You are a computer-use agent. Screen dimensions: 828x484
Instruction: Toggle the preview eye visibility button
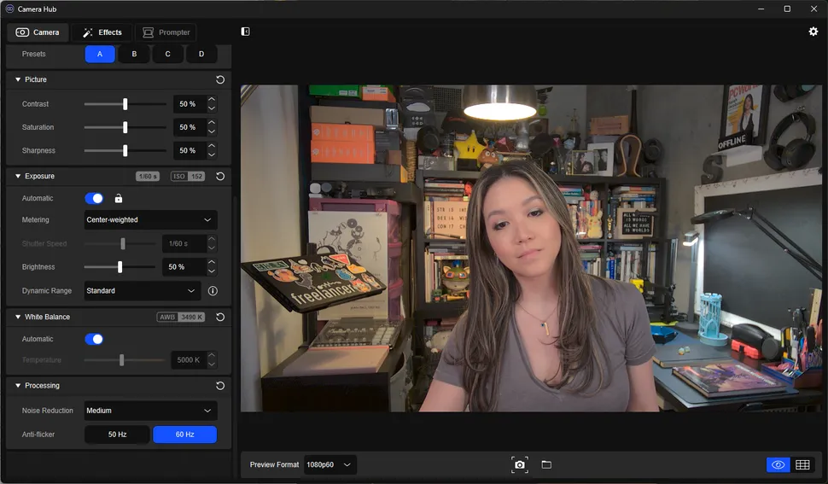[778, 464]
